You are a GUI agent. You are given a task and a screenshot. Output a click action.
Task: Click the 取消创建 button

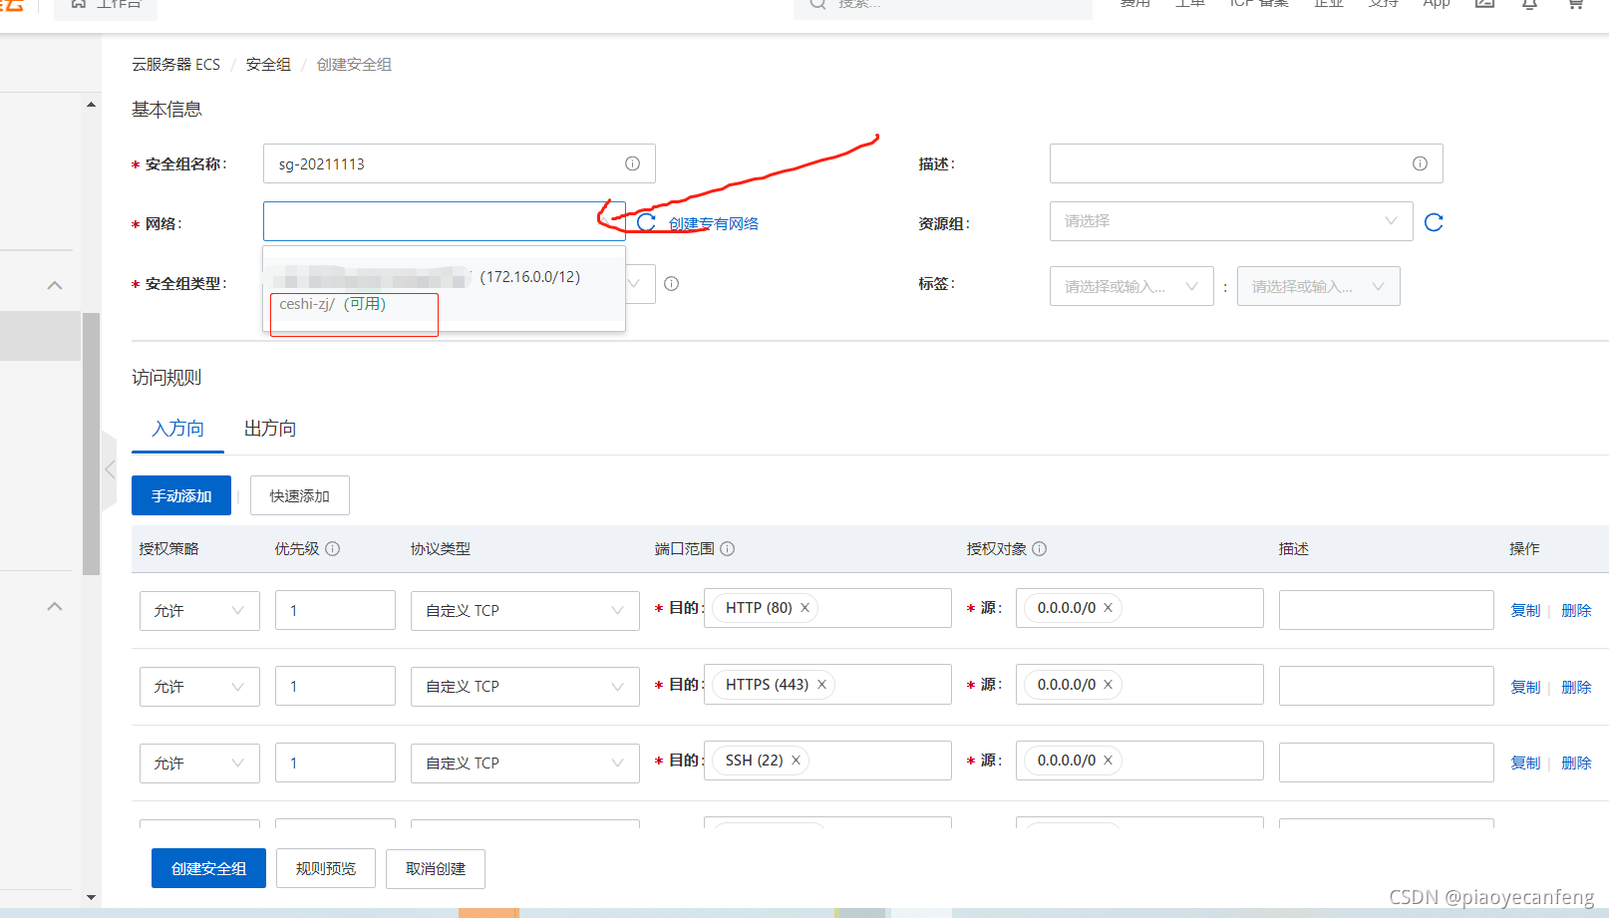click(436, 868)
